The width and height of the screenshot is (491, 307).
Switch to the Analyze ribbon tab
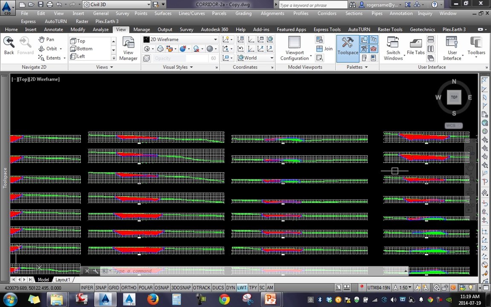point(101,29)
